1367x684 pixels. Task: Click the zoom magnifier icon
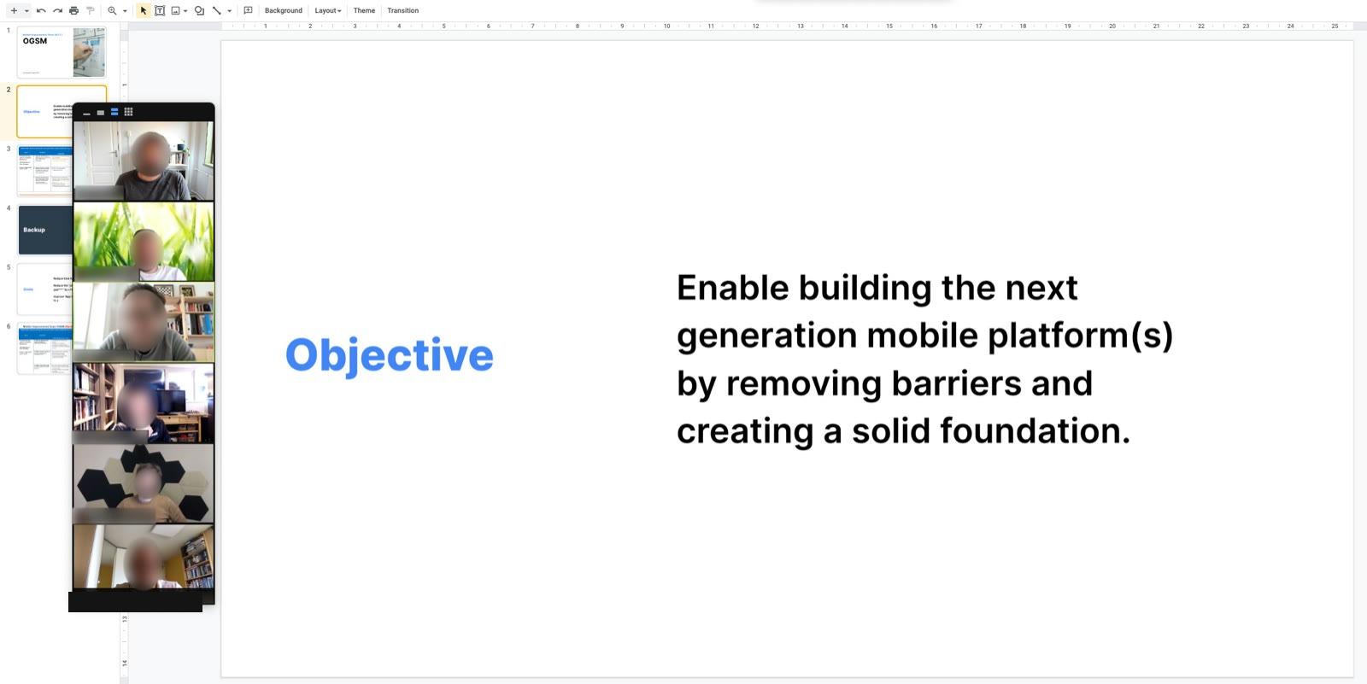click(112, 10)
